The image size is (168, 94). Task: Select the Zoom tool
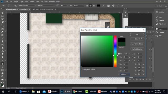[x=2, y=77]
